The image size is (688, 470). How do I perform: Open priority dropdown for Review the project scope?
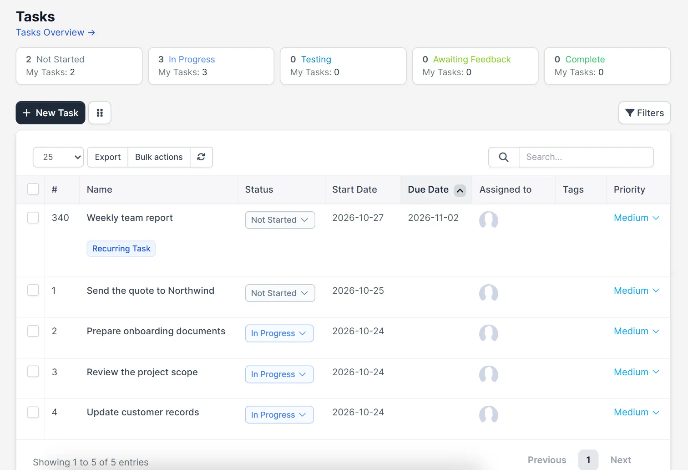(637, 372)
